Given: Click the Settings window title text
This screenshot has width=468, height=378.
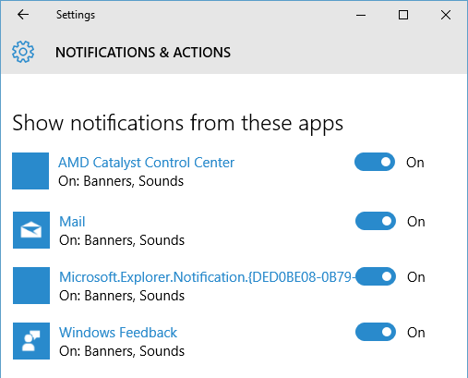Looking at the screenshot, I should pos(76,15).
